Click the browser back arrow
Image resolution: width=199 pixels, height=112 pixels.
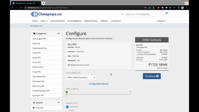point(13,7)
